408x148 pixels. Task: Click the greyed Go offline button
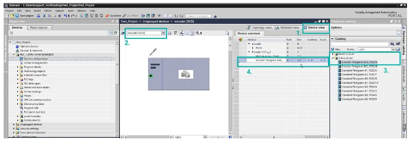point(130,16)
